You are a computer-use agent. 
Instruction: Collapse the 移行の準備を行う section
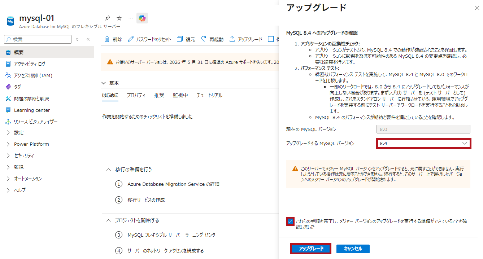point(109,170)
